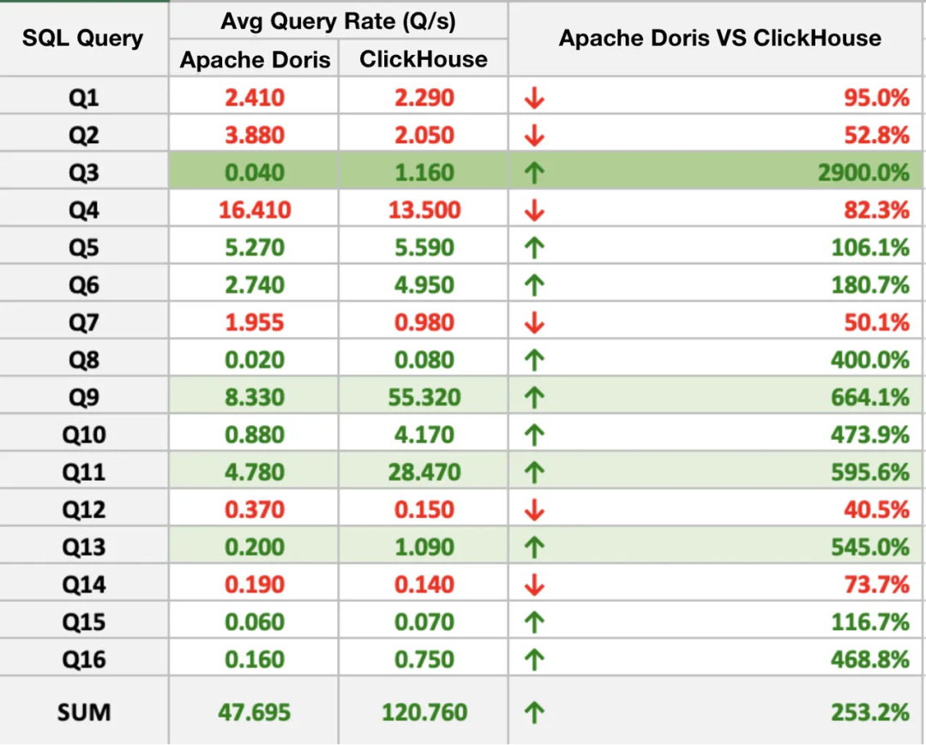Viewport: 926px width, 745px height.
Task: Click the red down arrow in Q4 row
Action: coord(534,209)
